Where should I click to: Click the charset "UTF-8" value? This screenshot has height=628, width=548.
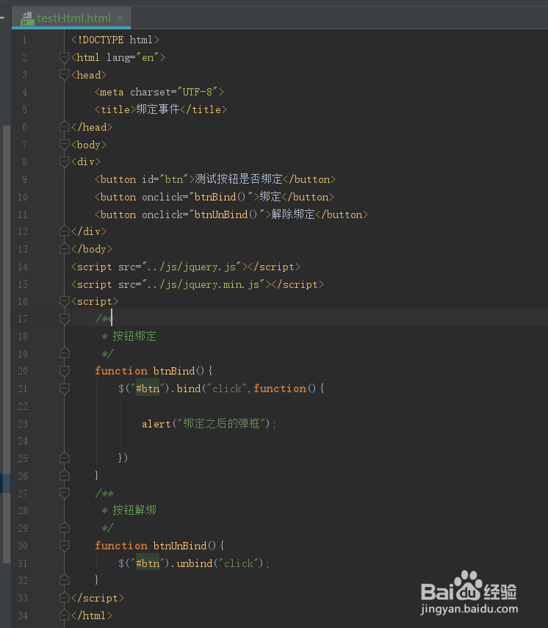pyautogui.click(x=198, y=92)
